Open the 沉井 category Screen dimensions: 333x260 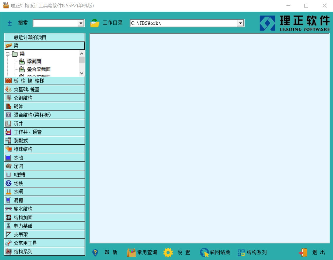(x=45, y=123)
